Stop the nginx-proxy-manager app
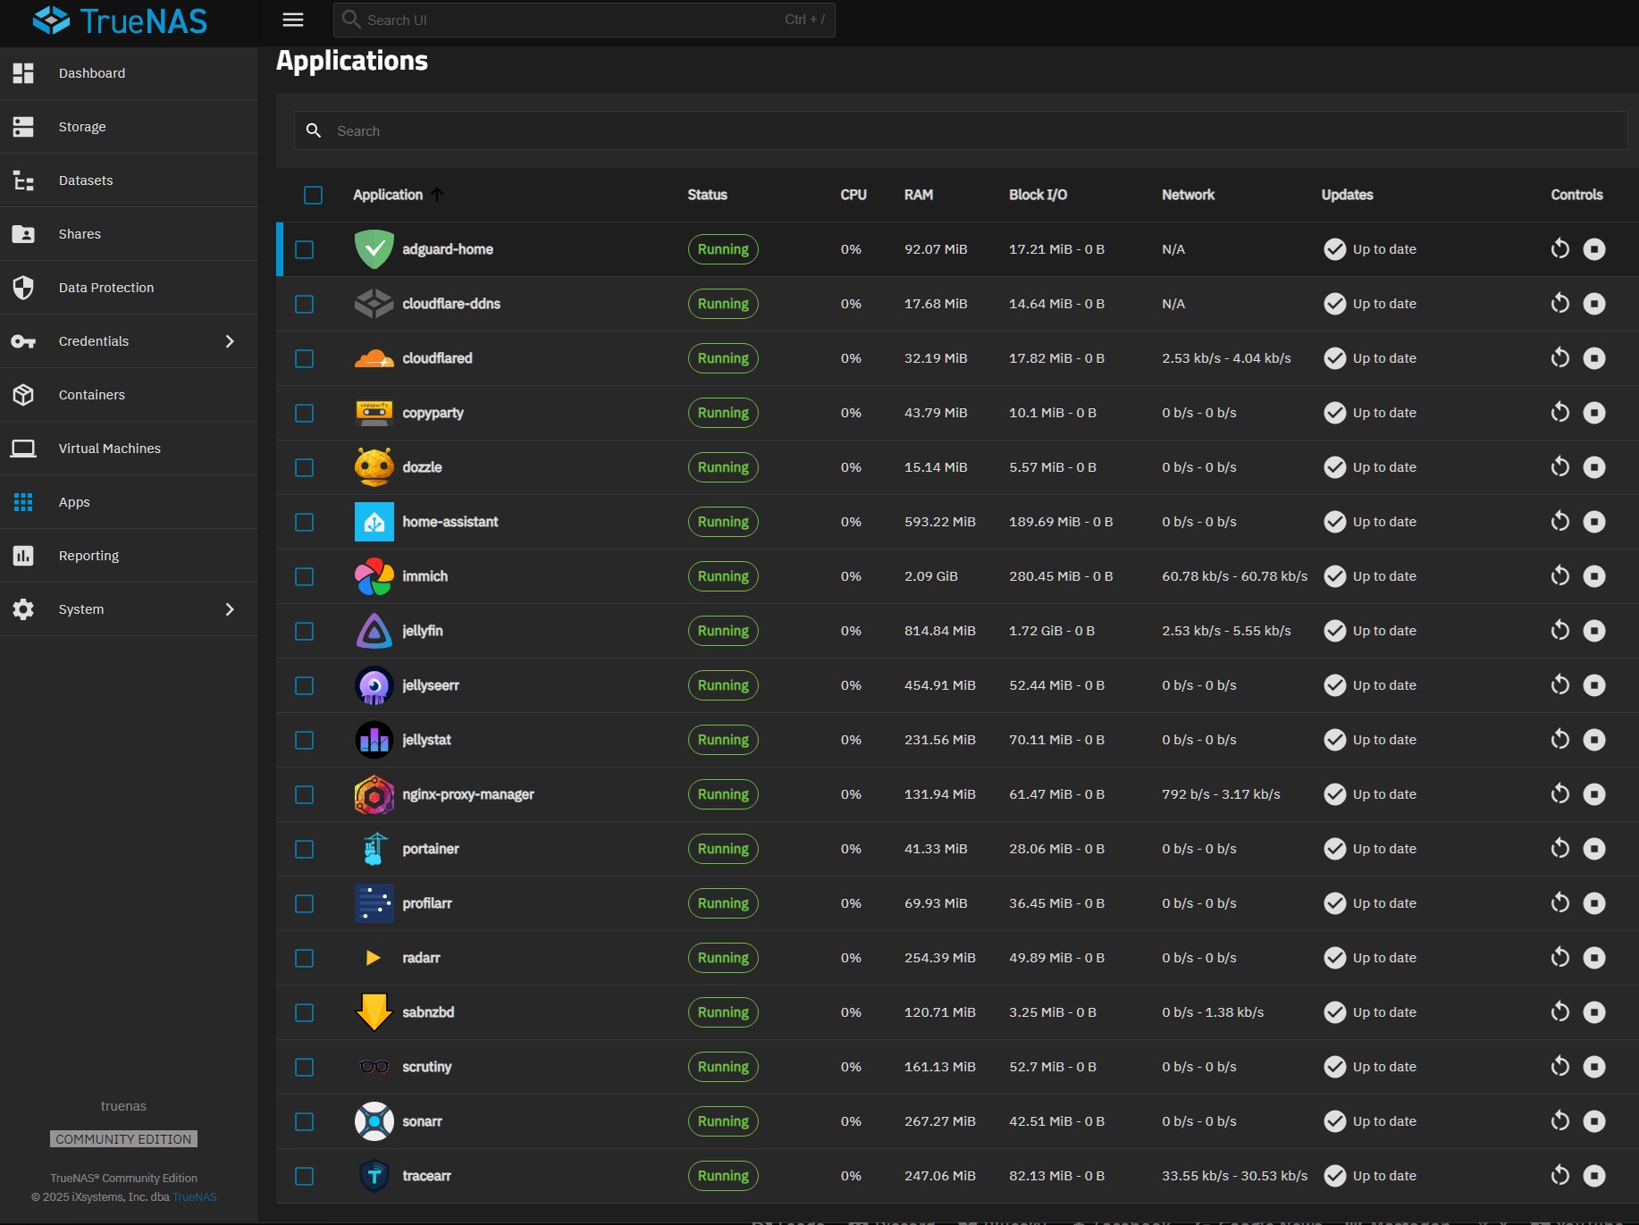1639x1225 pixels. (x=1594, y=794)
